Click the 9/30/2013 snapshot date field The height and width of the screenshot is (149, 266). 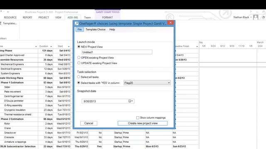click(108, 101)
